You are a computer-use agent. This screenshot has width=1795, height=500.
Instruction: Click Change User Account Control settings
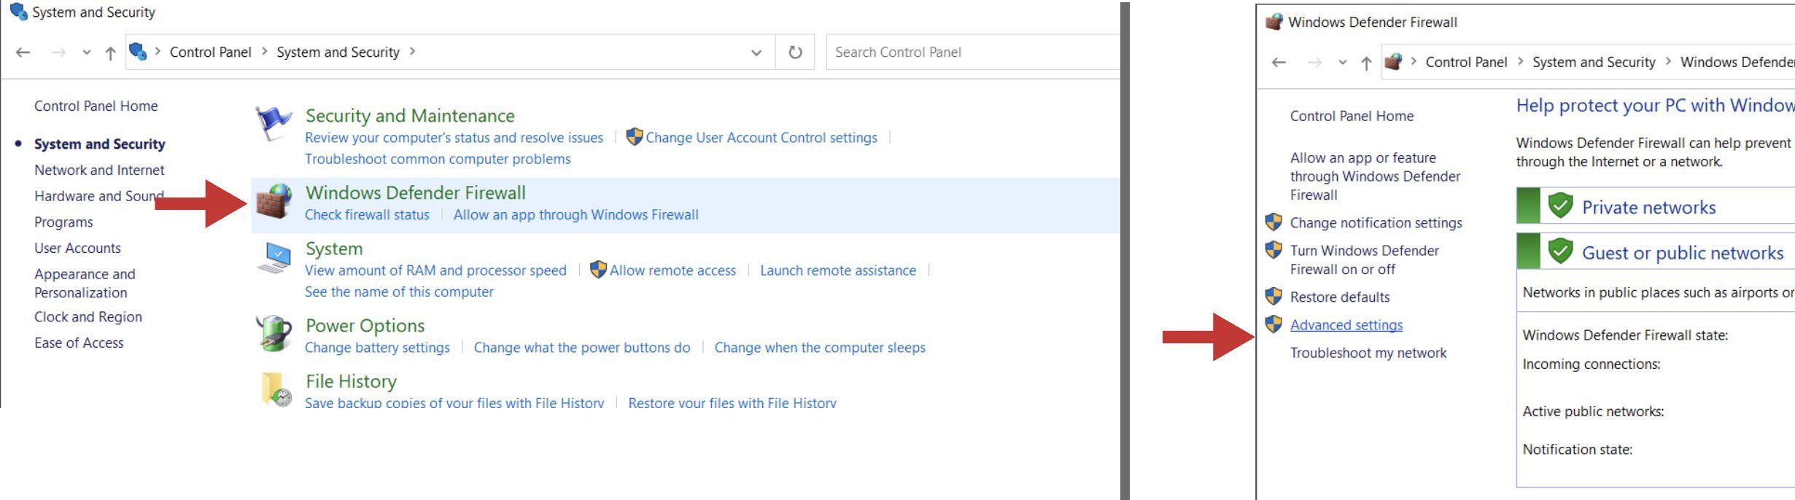point(761,138)
